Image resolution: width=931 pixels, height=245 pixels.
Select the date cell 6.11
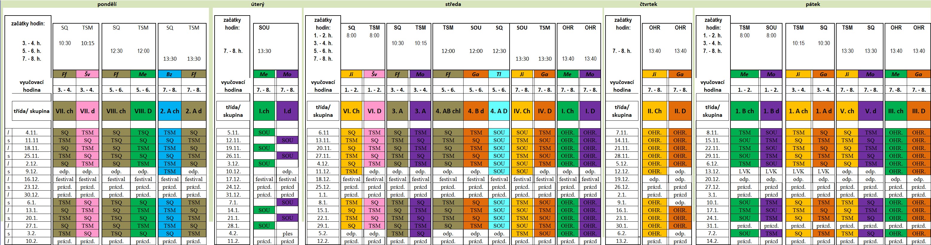pos(323,133)
